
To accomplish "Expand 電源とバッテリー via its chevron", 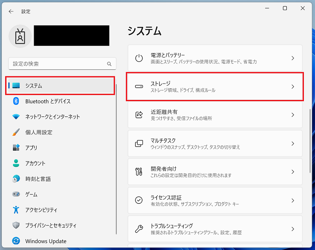I will pyautogui.click(x=293, y=58).
